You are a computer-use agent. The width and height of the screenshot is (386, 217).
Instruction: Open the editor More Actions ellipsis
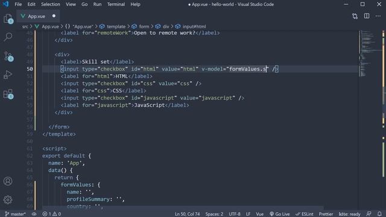(378, 16)
